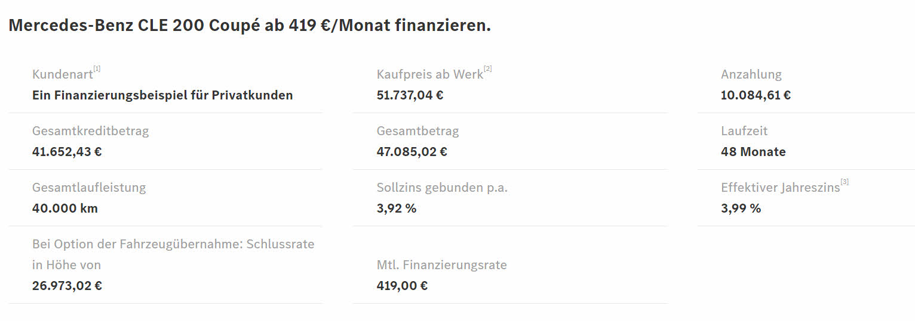Open footnote 3 beside Effektiver Jahreszins
Screen dimensions: 915x321
(x=844, y=182)
